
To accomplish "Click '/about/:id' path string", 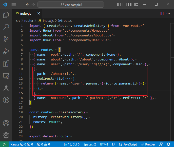I will pyautogui.click(x=61, y=74).
